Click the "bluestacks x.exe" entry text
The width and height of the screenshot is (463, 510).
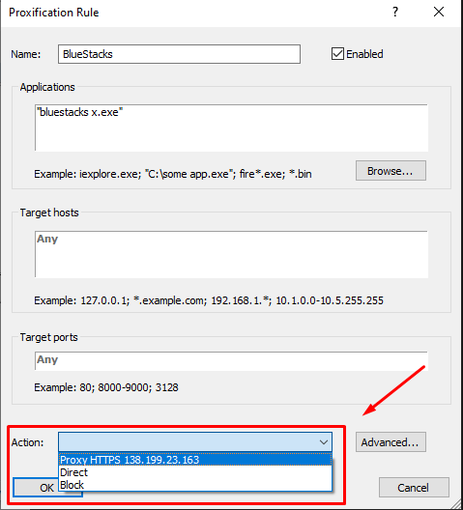coord(80,112)
